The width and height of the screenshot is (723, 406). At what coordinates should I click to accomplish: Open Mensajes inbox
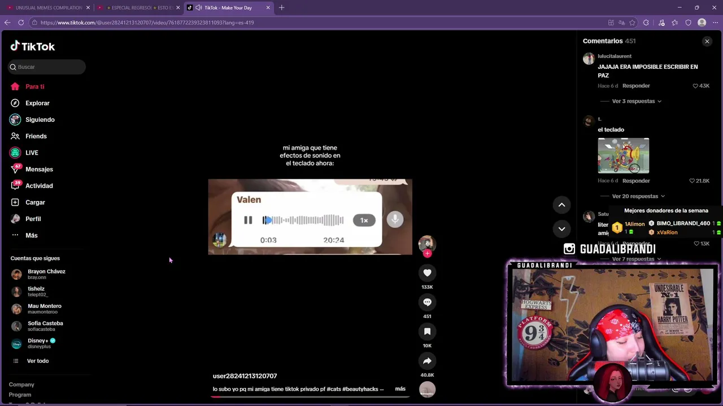32,169
